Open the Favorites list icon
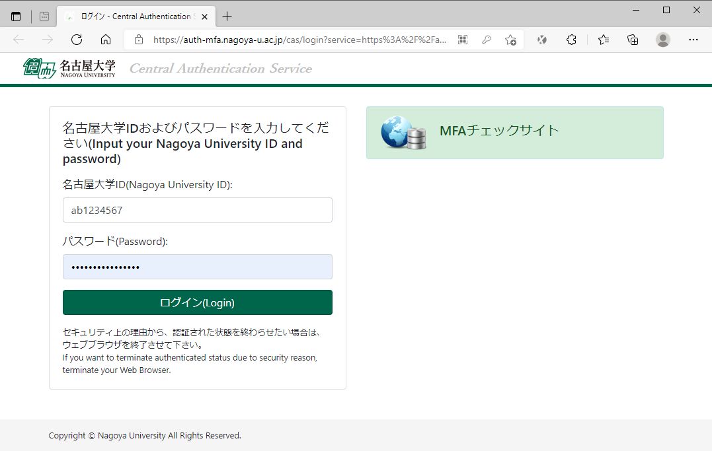 [602, 40]
